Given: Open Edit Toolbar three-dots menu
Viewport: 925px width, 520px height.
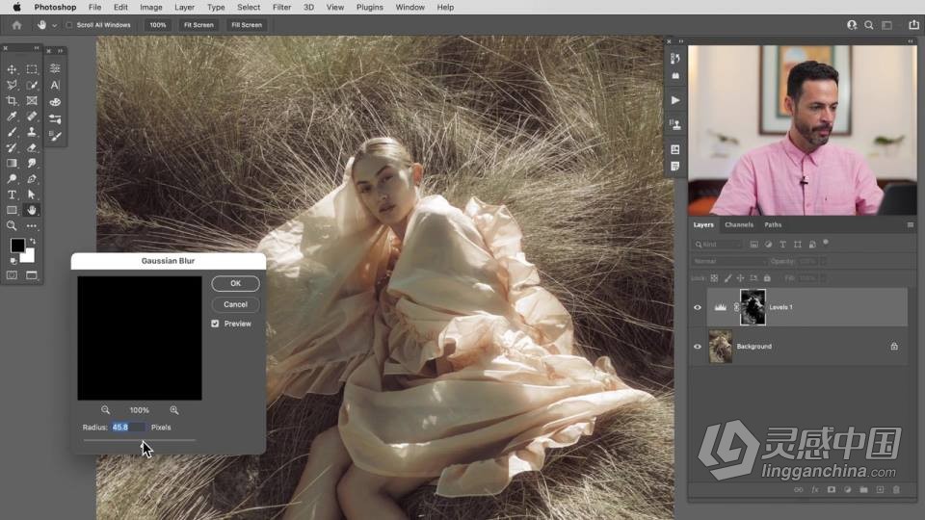Looking at the screenshot, I should [x=32, y=225].
